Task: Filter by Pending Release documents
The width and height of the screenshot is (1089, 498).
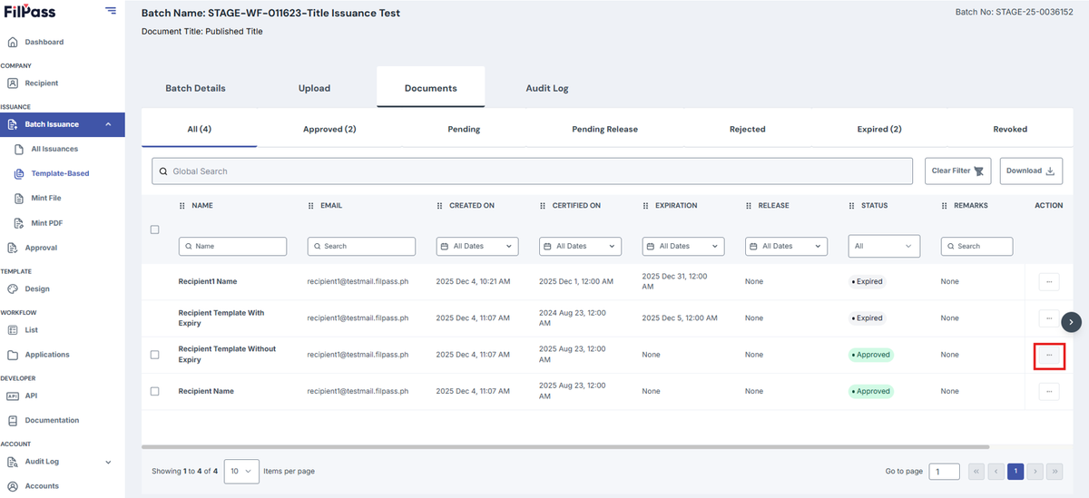Action: pos(604,129)
